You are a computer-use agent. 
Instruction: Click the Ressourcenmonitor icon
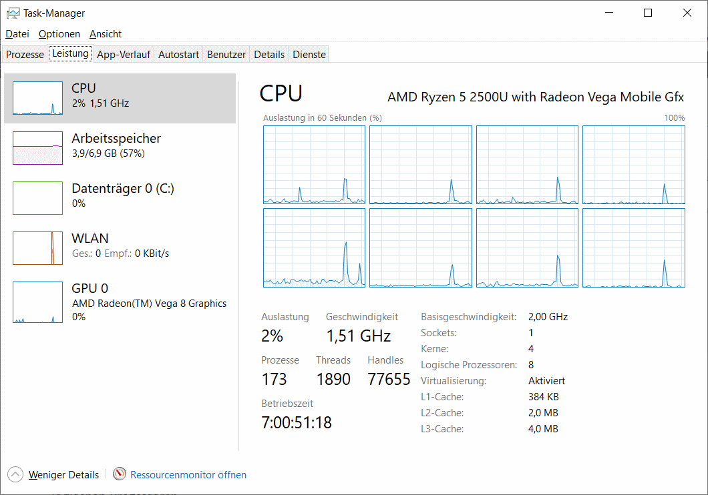point(119,474)
